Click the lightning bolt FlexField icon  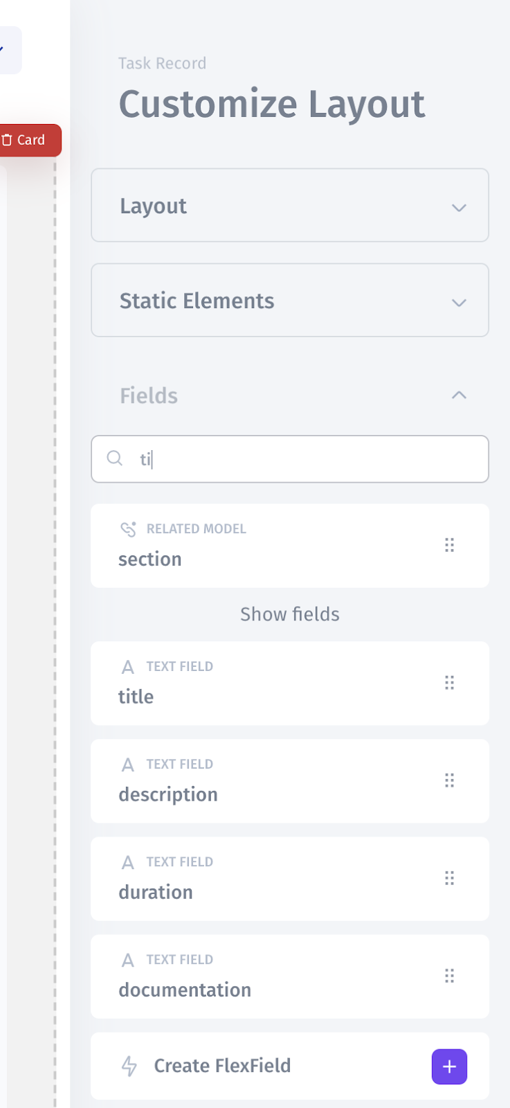[x=129, y=1066]
